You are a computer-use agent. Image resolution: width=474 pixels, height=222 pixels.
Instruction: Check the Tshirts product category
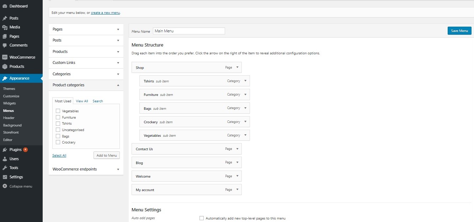[58, 123]
